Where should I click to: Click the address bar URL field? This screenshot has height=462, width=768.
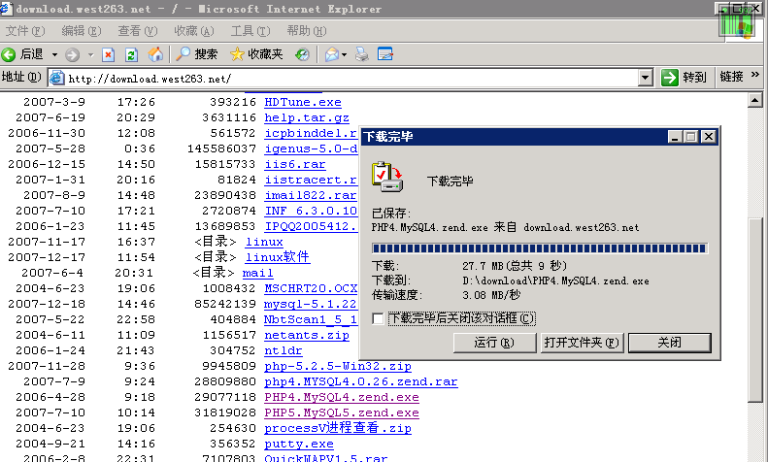pos(350,78)
